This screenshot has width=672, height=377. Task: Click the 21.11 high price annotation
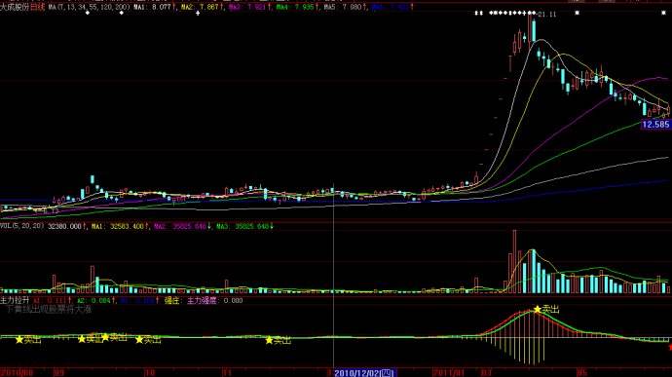coord(547,15)
